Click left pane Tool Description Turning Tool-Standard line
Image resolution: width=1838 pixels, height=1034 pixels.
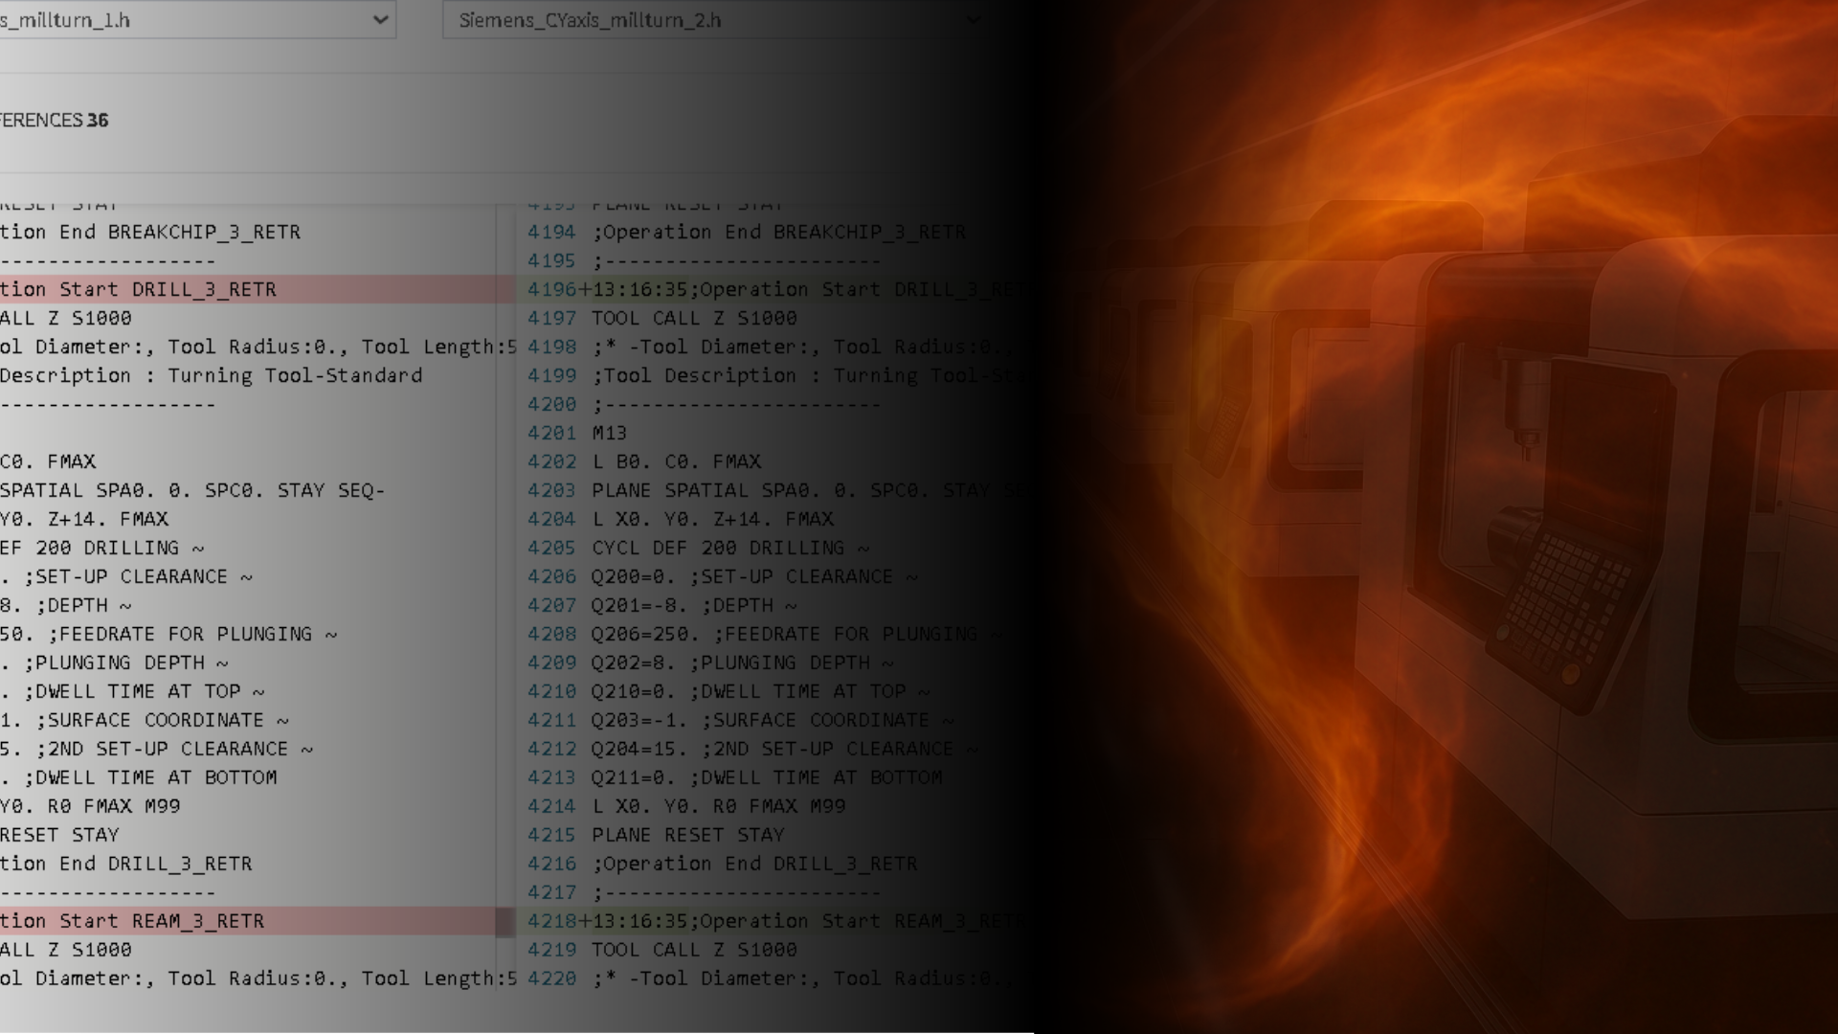click(211, 375)
